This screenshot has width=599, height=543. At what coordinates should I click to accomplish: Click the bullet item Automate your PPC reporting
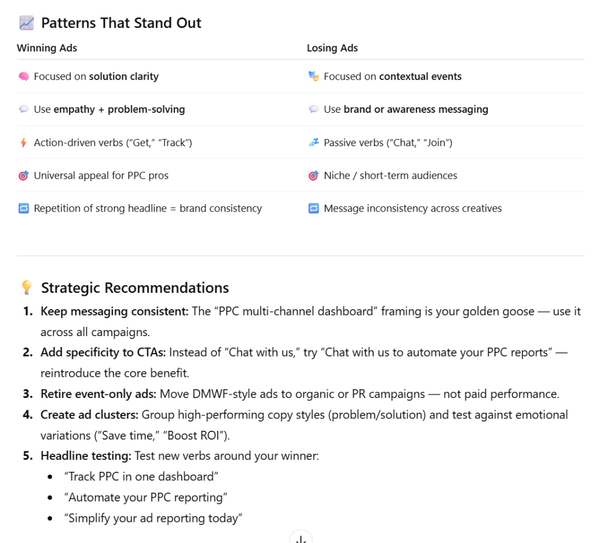(x=147, y=497)
